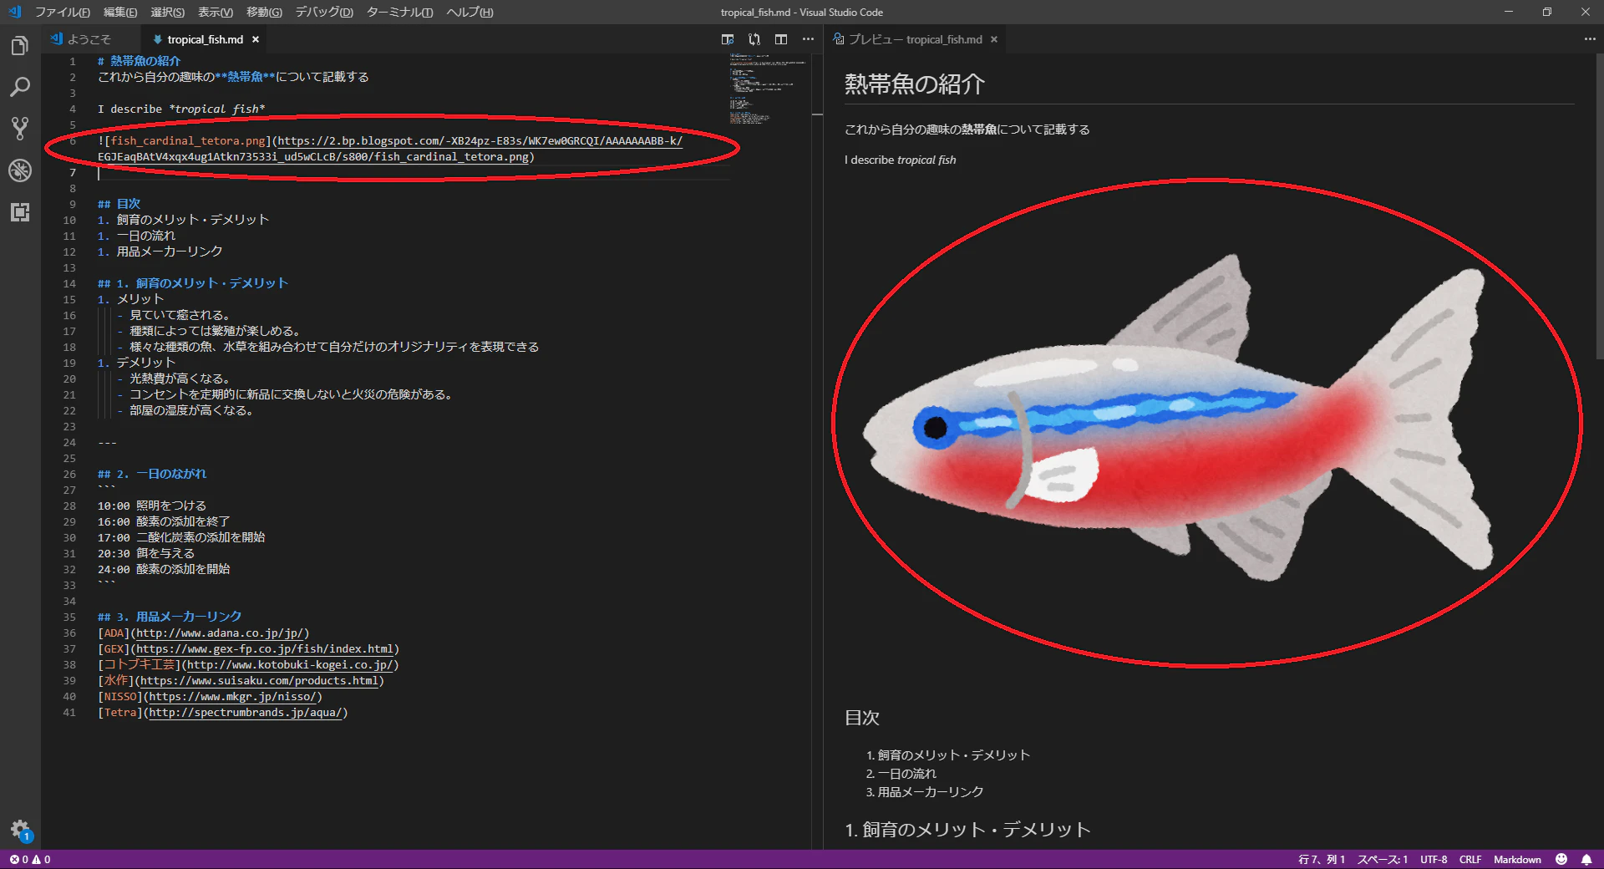
Task: Open the Extensions view
Action: pos(20,212)
